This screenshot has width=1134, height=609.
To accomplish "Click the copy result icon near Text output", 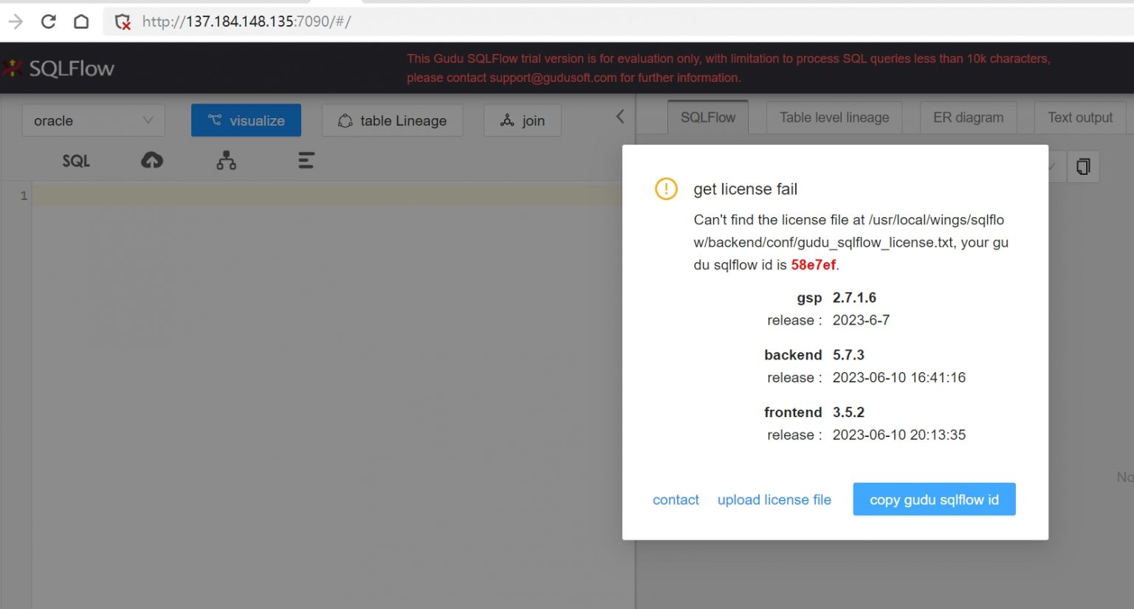I will [1082, 166].
